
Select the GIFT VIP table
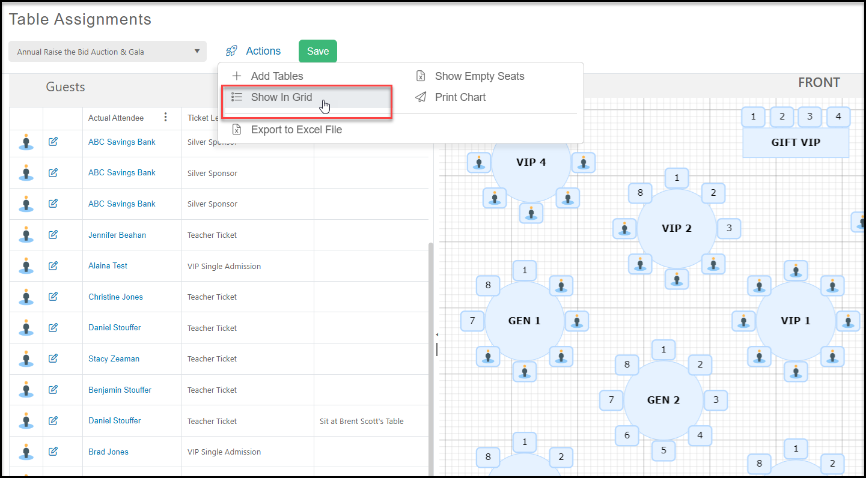pos(796,142)
